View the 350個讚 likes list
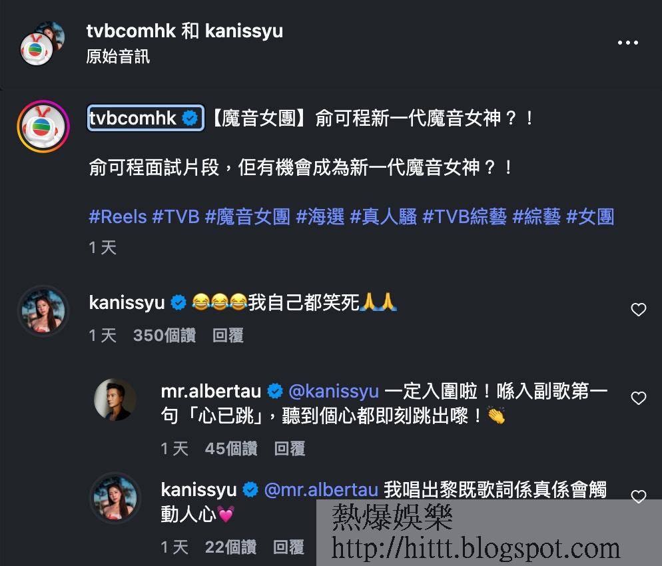This screenshot has height=566, width=662. (165, 336)
